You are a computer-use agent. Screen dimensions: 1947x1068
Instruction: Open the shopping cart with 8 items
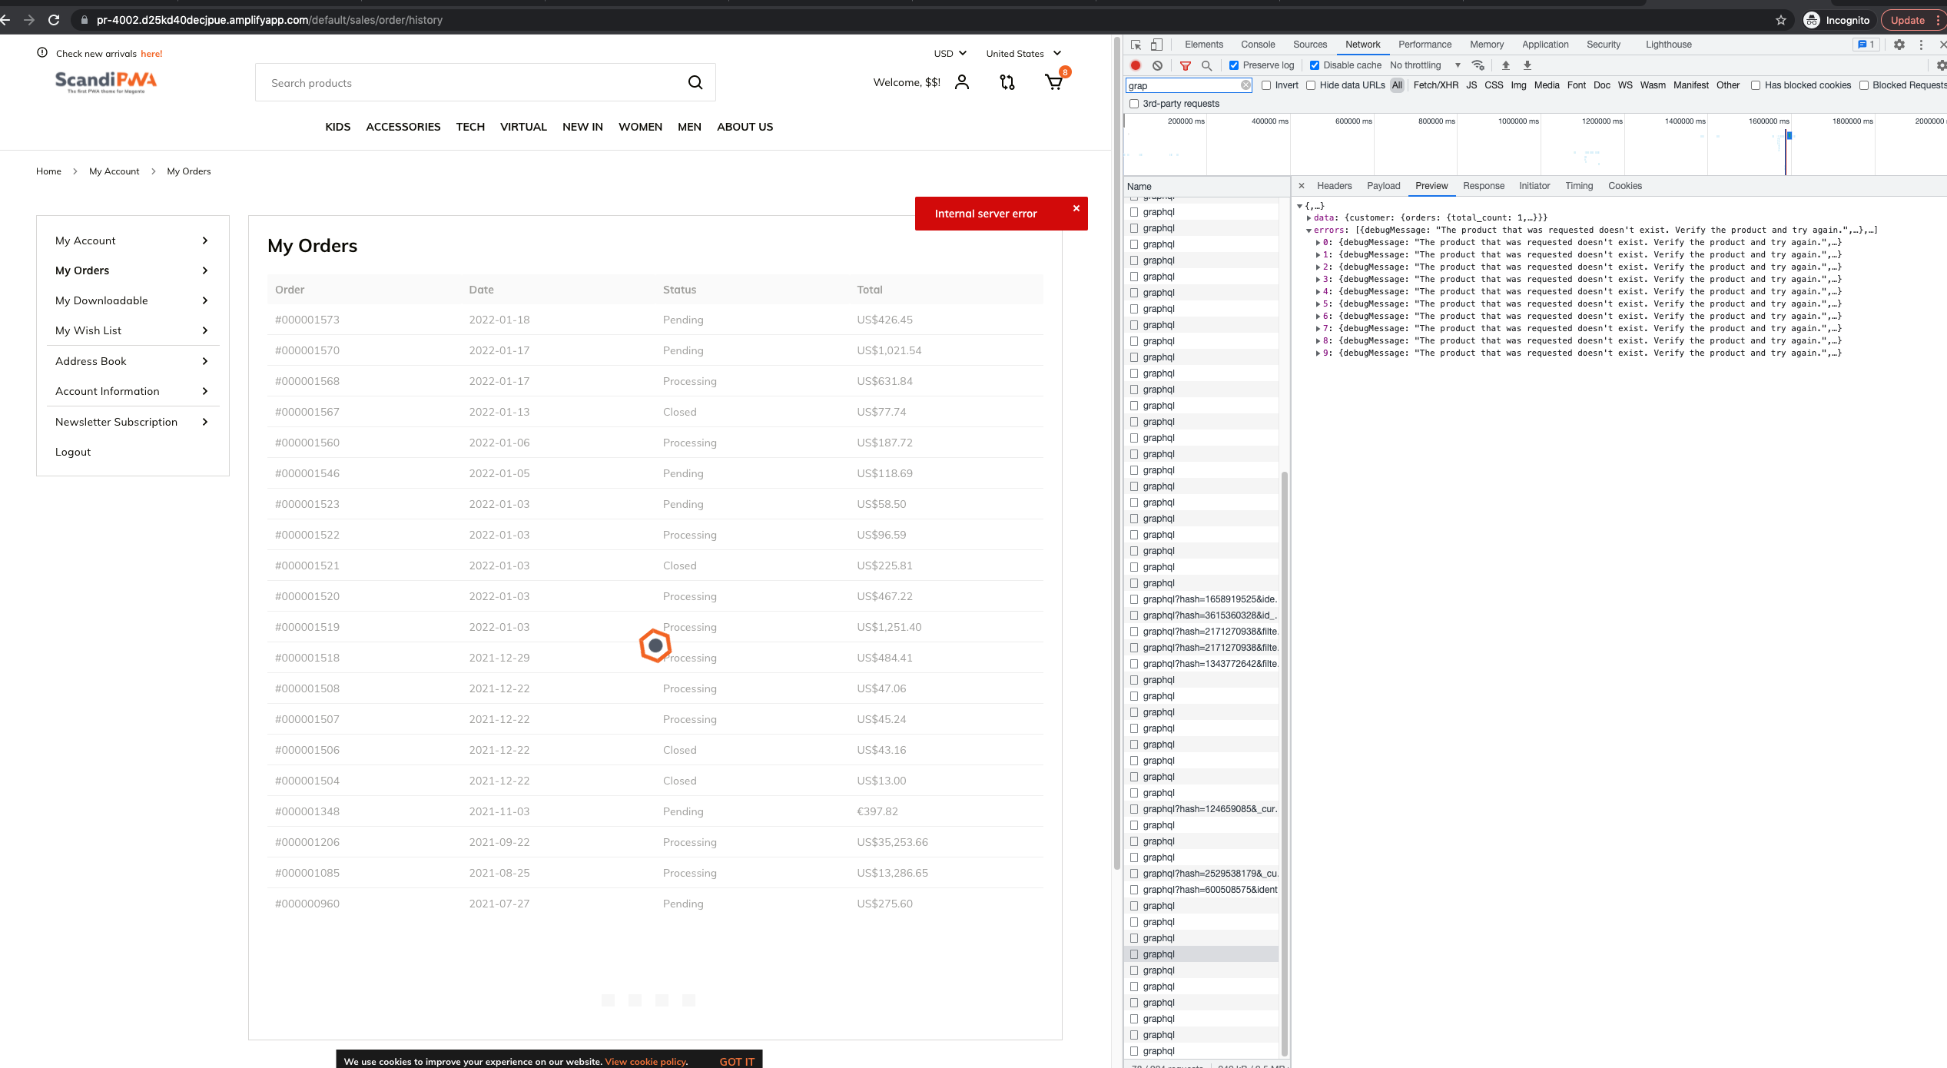click(1053, 81)
